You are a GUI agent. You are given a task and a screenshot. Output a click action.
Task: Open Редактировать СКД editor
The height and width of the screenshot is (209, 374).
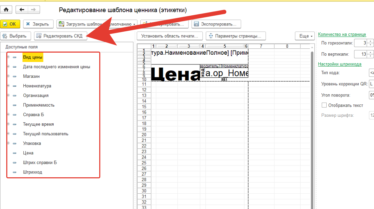pyautogui.click(x=60, y=36)
